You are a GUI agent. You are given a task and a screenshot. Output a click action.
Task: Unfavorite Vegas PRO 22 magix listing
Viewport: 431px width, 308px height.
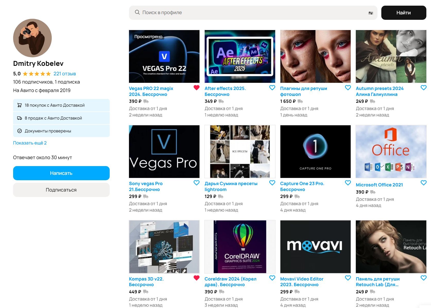click(x=196, y=88)
